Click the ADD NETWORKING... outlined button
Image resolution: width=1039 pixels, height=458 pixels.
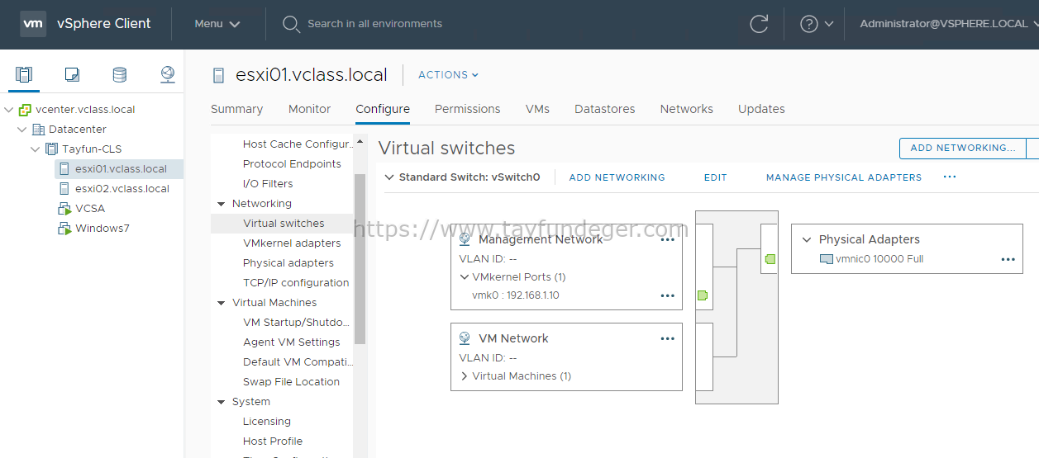point(963,149)
